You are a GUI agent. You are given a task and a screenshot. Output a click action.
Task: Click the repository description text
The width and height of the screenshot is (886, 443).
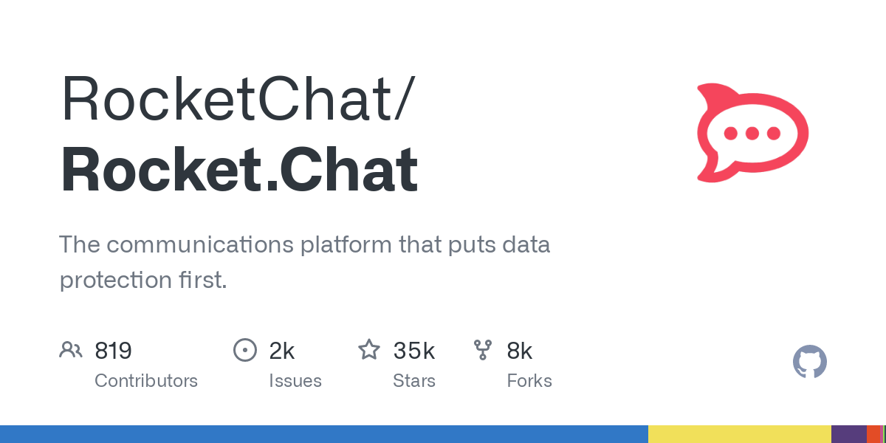[x=305, y=262]
